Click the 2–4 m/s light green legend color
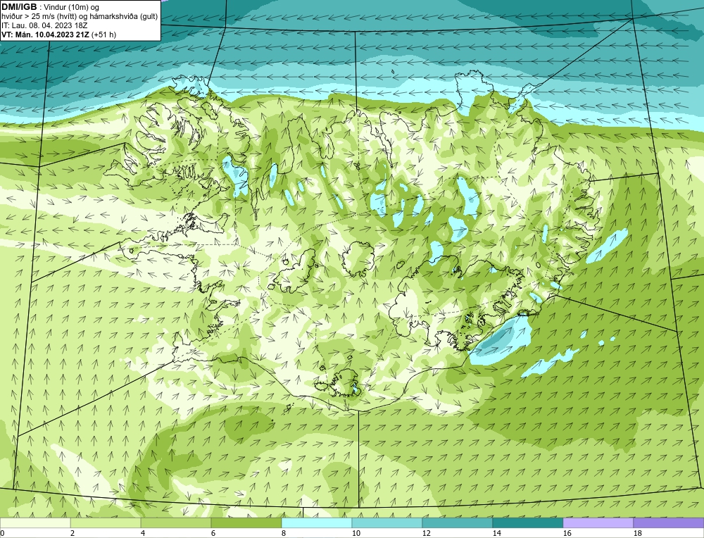This screenshot has height=538, width=704. [x=106, y=523]
